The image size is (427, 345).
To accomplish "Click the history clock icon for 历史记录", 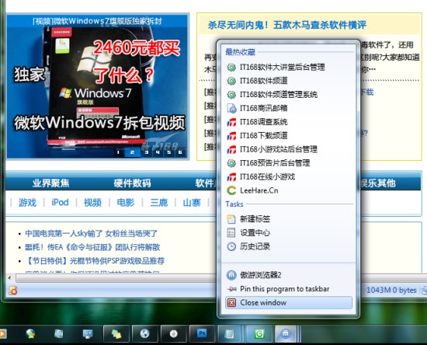I will tap(231, 246).
